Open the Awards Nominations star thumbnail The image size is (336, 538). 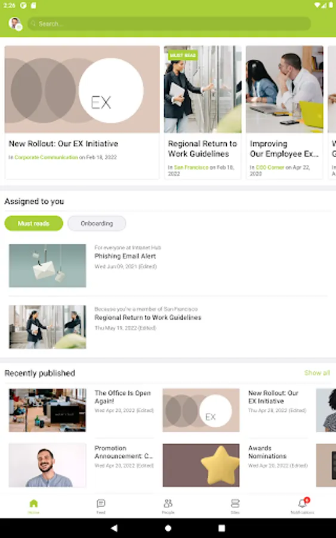point(201,465)
